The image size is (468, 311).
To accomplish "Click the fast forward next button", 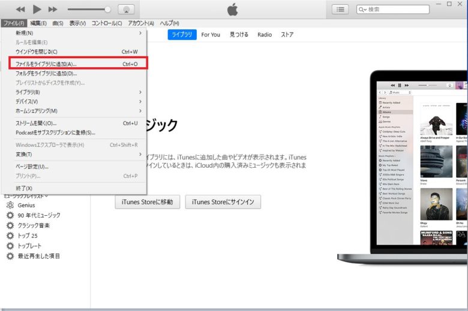I will pyautogui.click(x=53, y=10).
